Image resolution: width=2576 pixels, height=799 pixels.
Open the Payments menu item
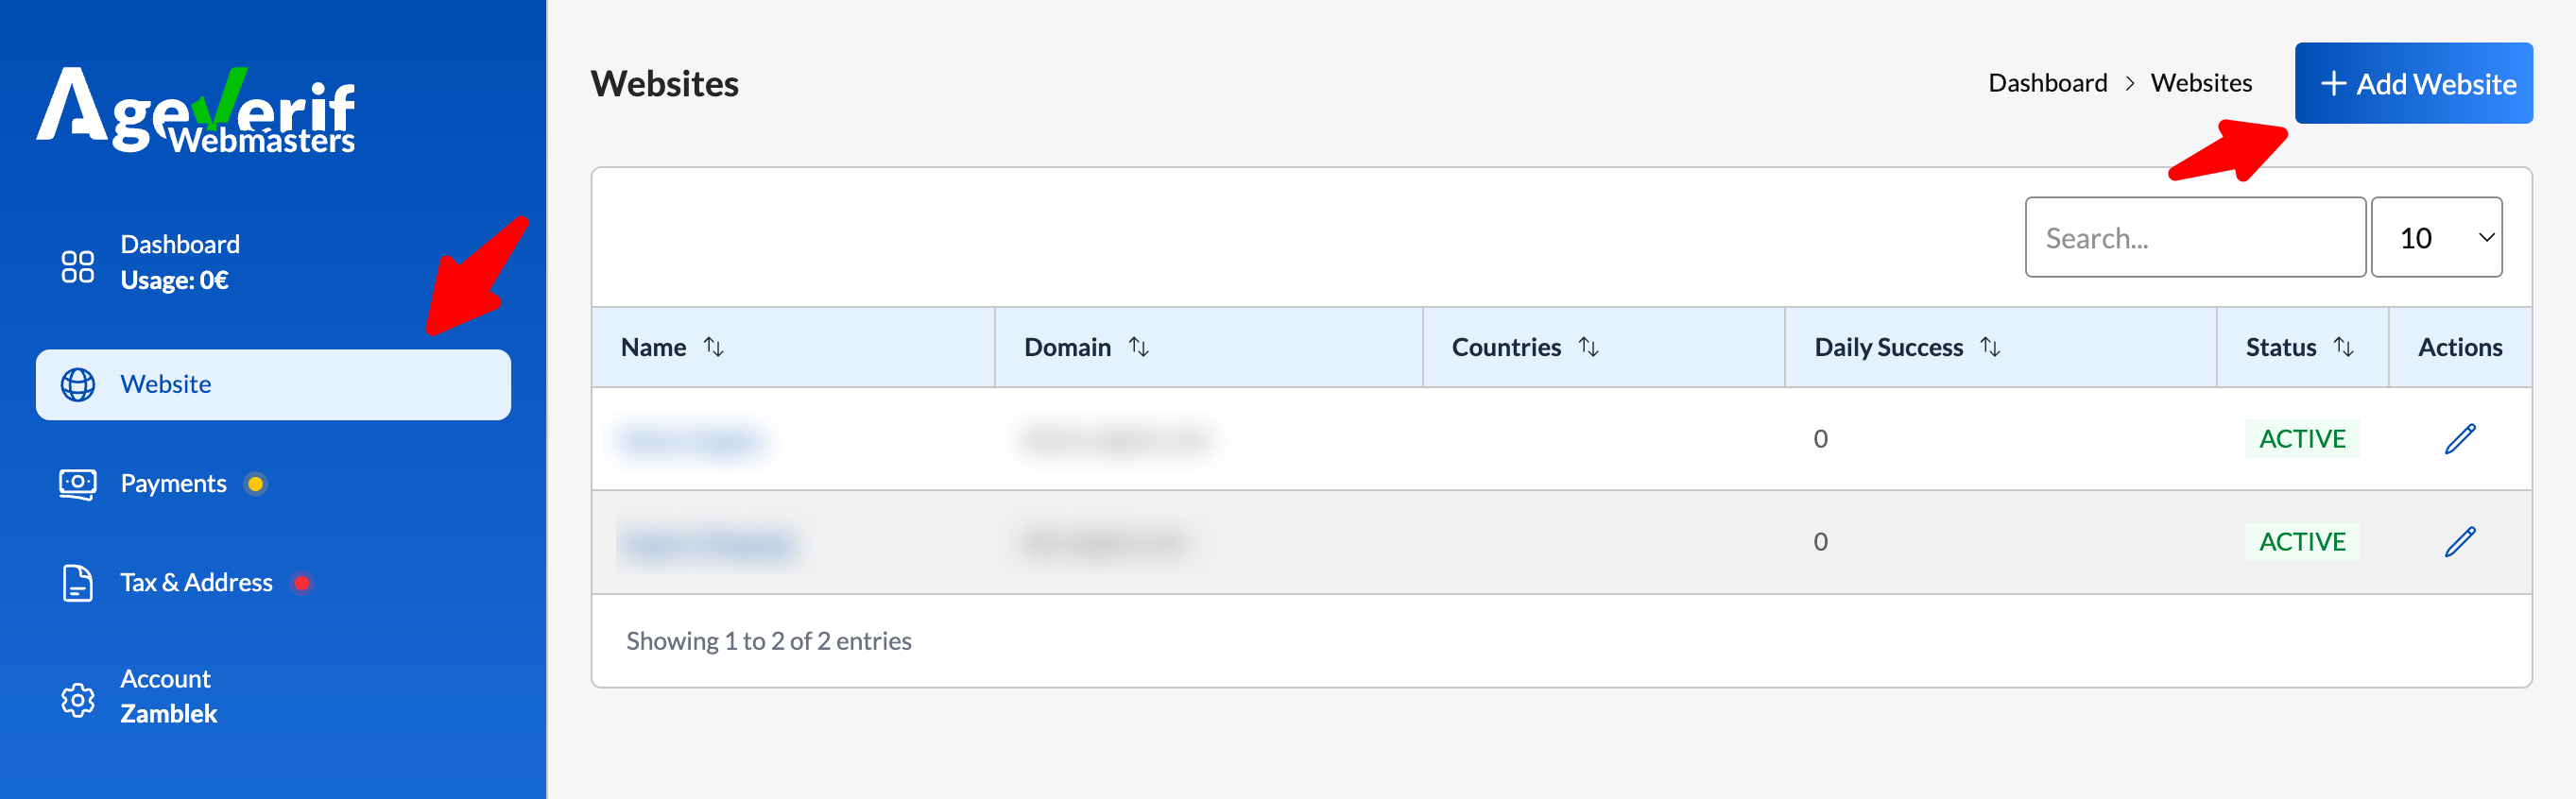(174, 484)
